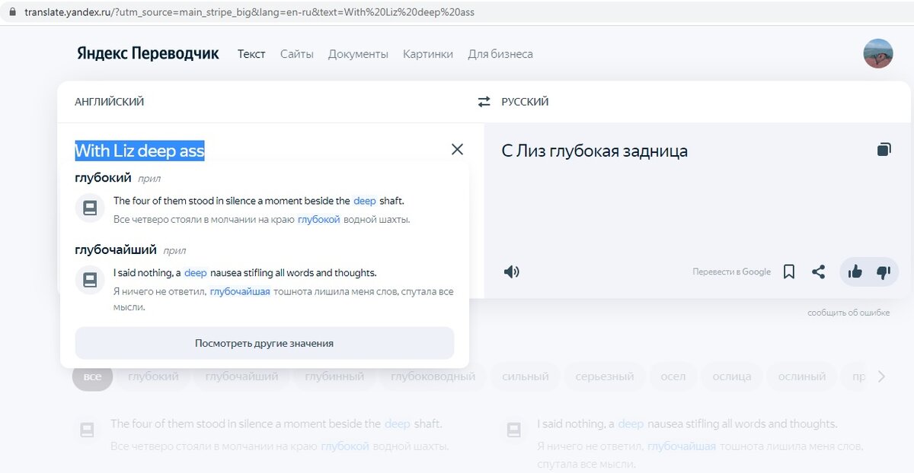Image resolution: width=914 pixels, height=473 pixels.
Task: Bookmark the translation
Action: (x=788, y=271)
